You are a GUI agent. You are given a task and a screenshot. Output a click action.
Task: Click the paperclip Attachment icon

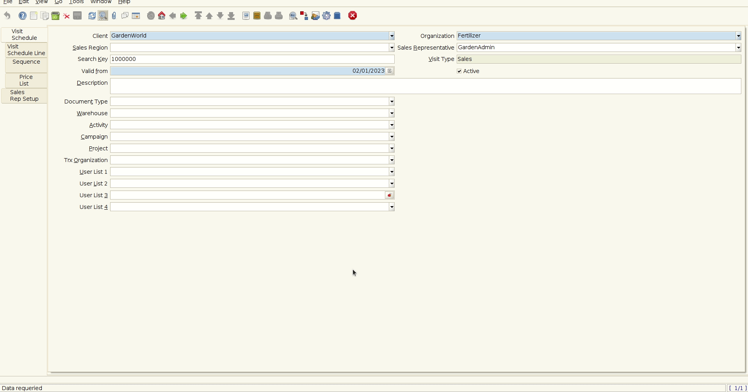pos(114,16)
